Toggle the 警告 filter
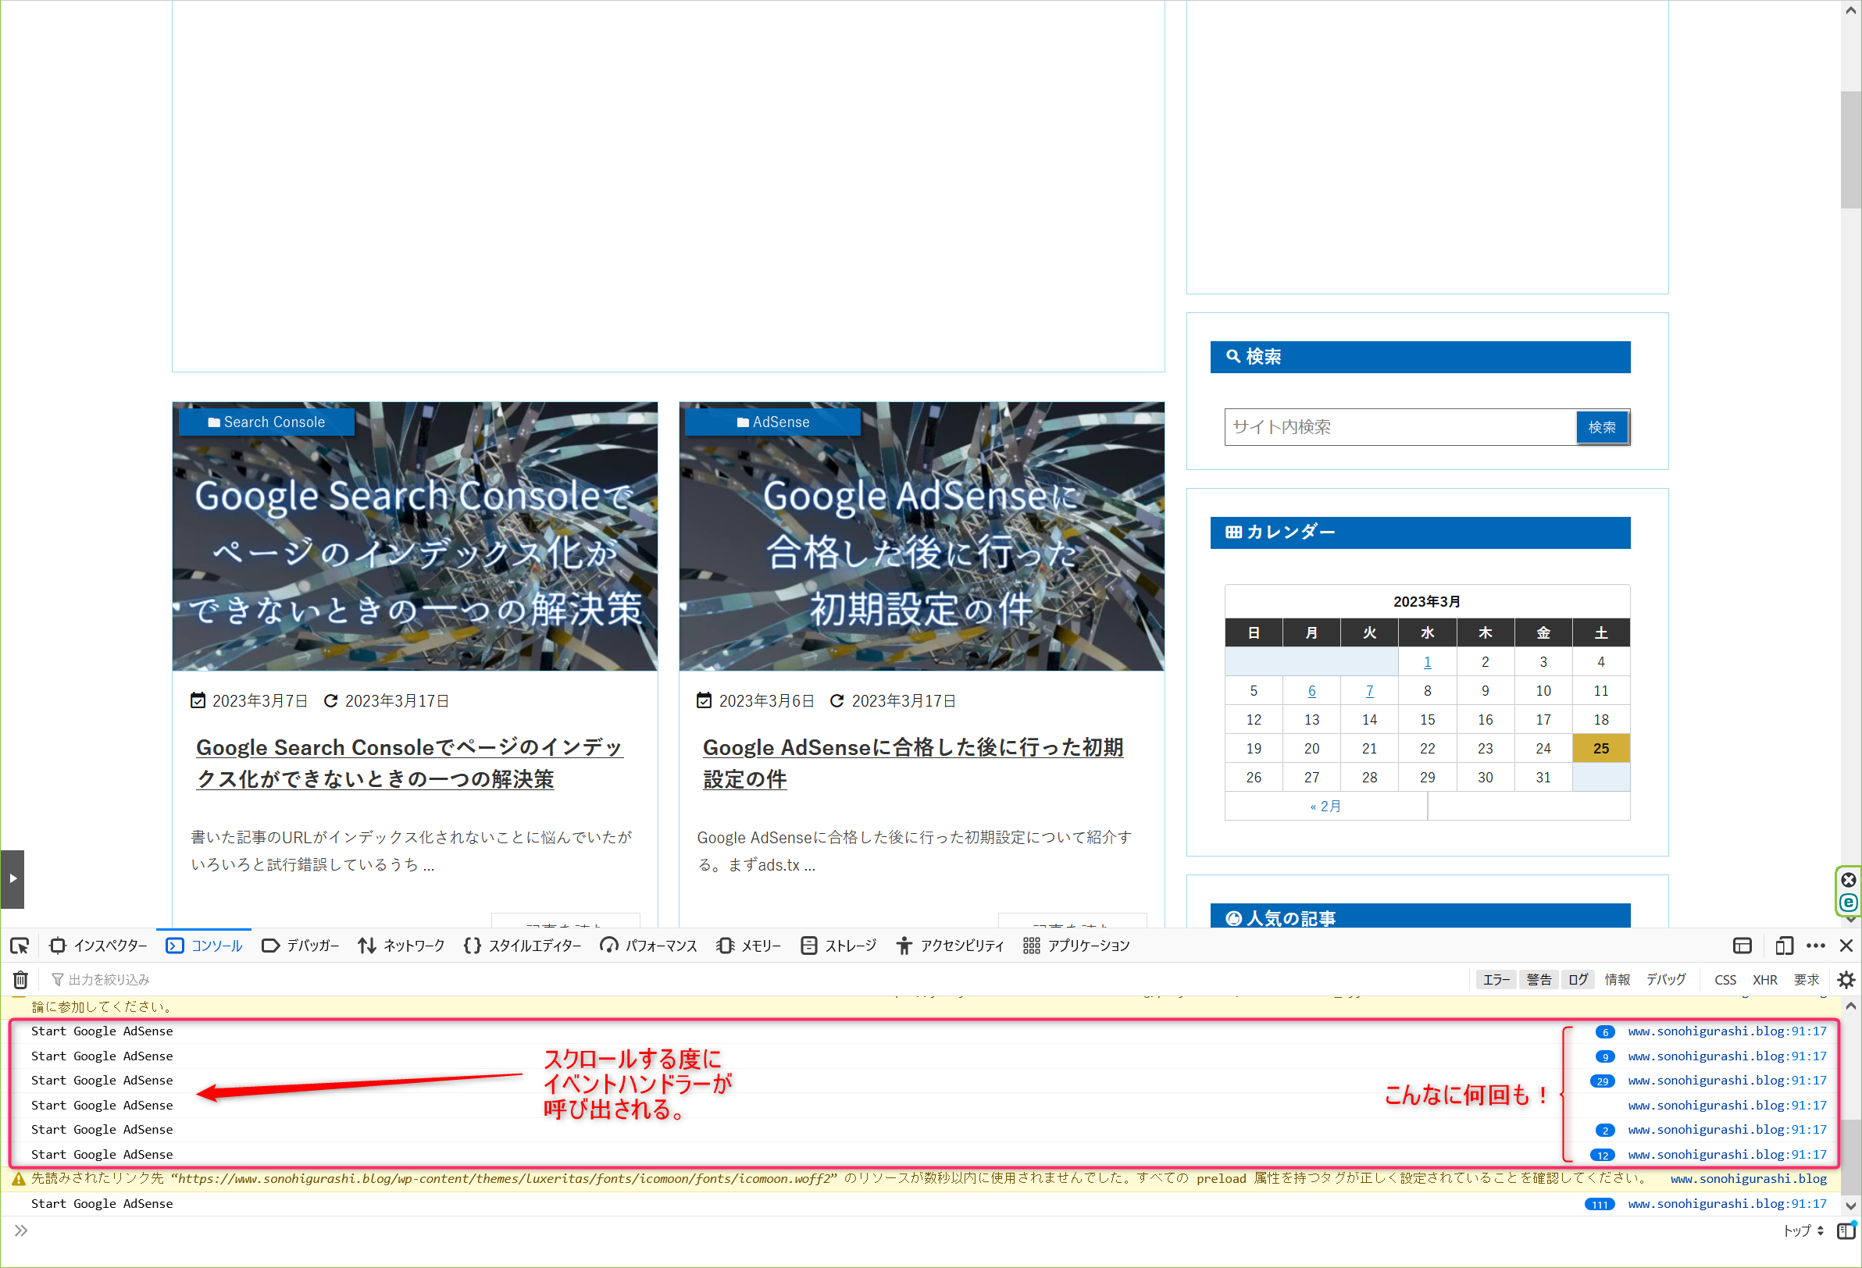1862x1268 pixels. (x=1539, y=980)
